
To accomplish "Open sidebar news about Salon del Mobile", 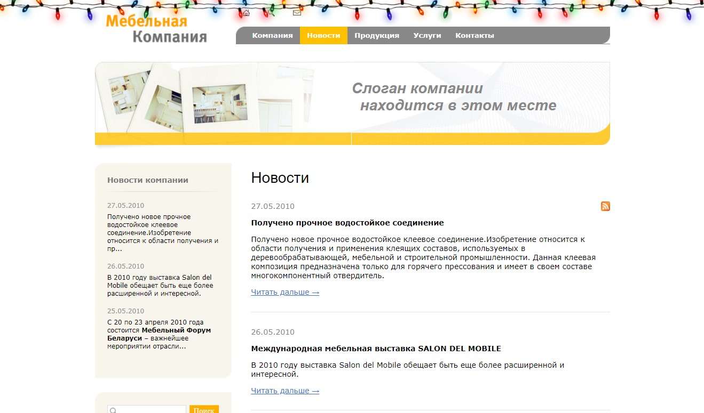I will click(x=160, y=285).
